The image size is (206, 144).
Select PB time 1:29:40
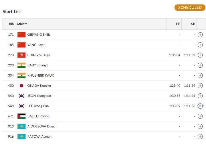click(x=175, y=86)
